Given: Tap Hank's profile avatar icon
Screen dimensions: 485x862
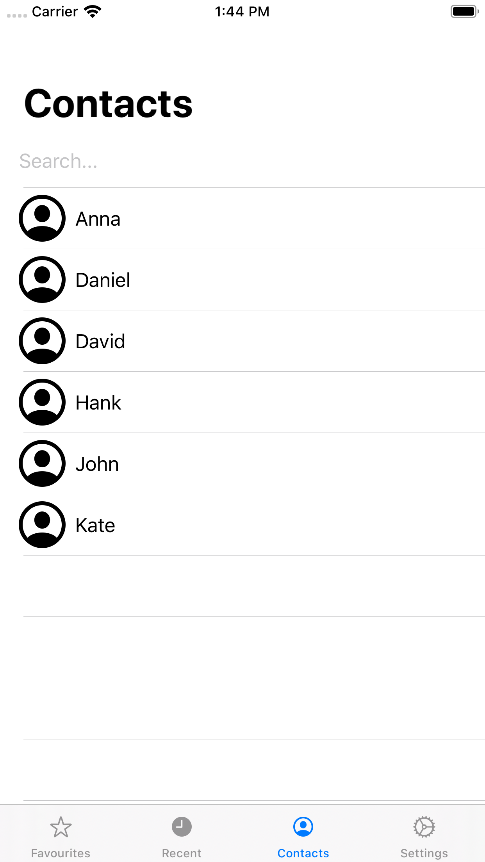Looking at the screenshot, I should click(x=42, y=402).
